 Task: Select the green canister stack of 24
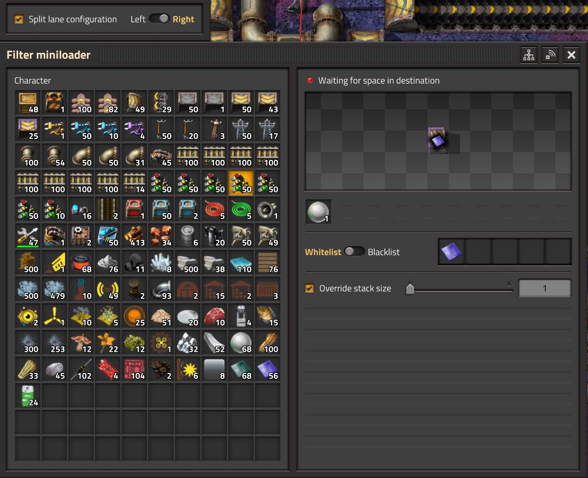click(28, 395)
